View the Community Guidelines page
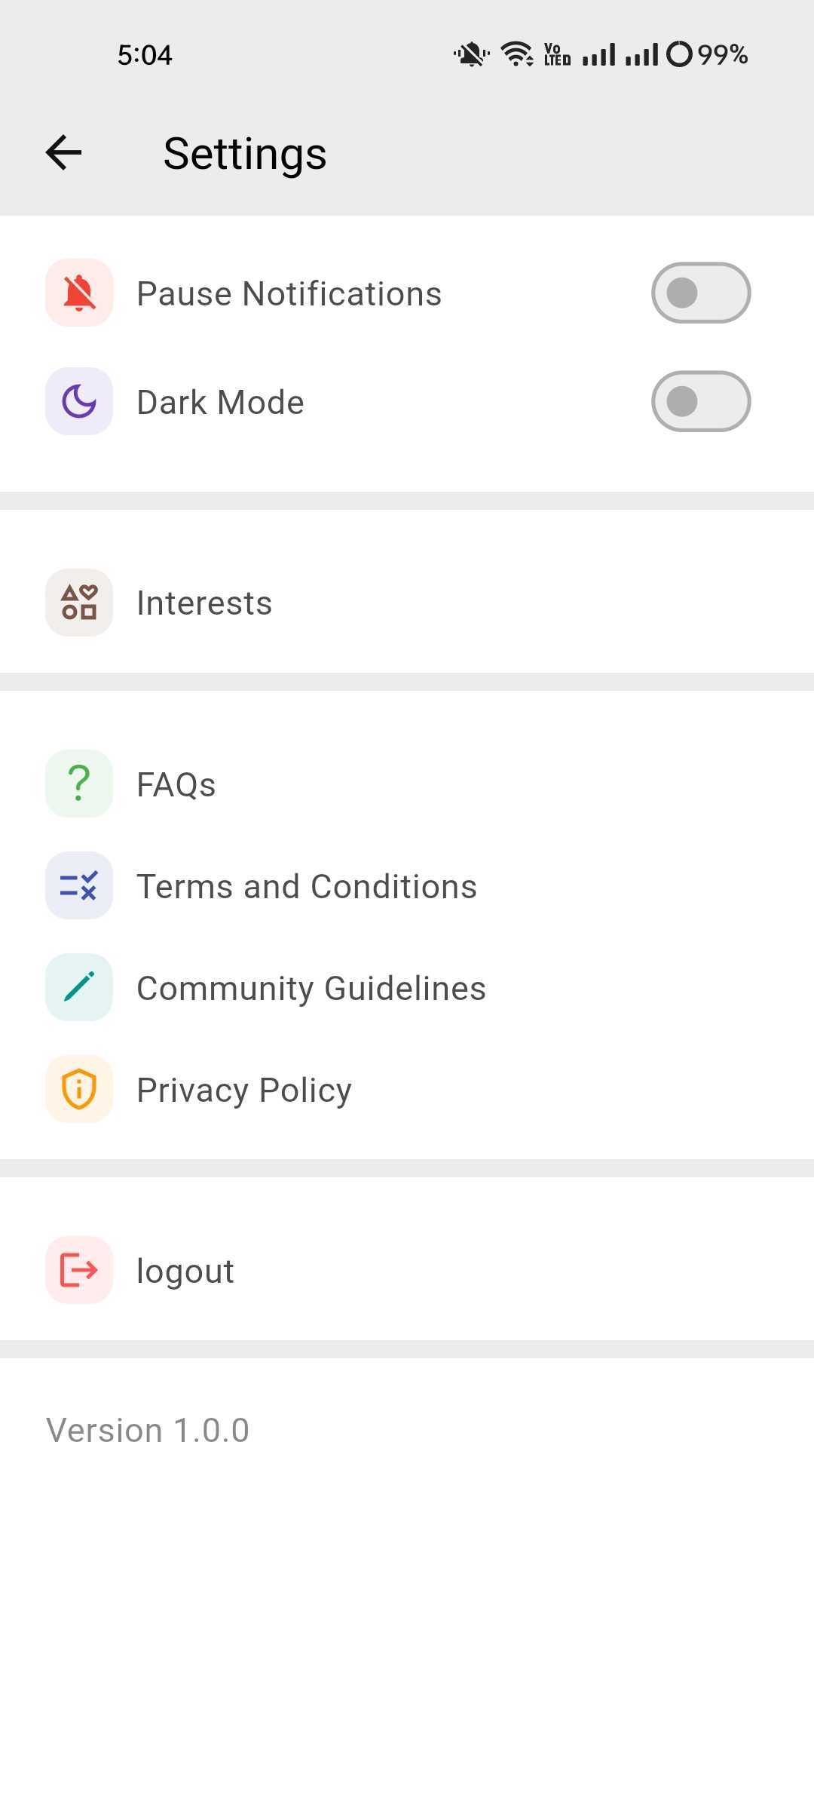 (311, 988)
